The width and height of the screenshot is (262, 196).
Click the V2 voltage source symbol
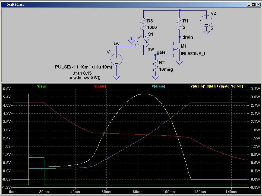(206, 21)
